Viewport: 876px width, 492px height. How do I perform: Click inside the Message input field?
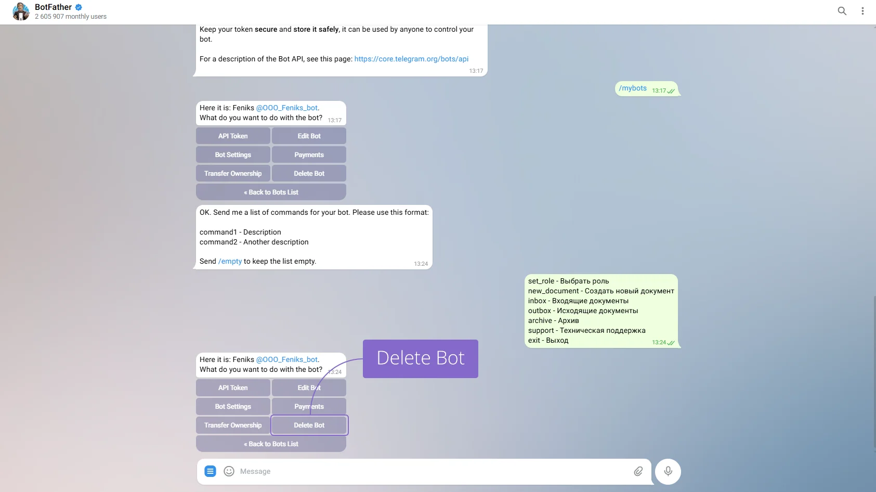(426, 471)
